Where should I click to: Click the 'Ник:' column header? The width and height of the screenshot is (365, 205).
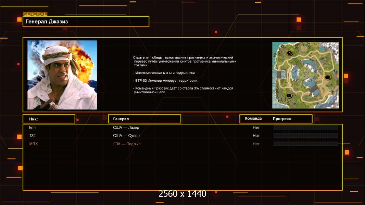(x=49, y=119)
